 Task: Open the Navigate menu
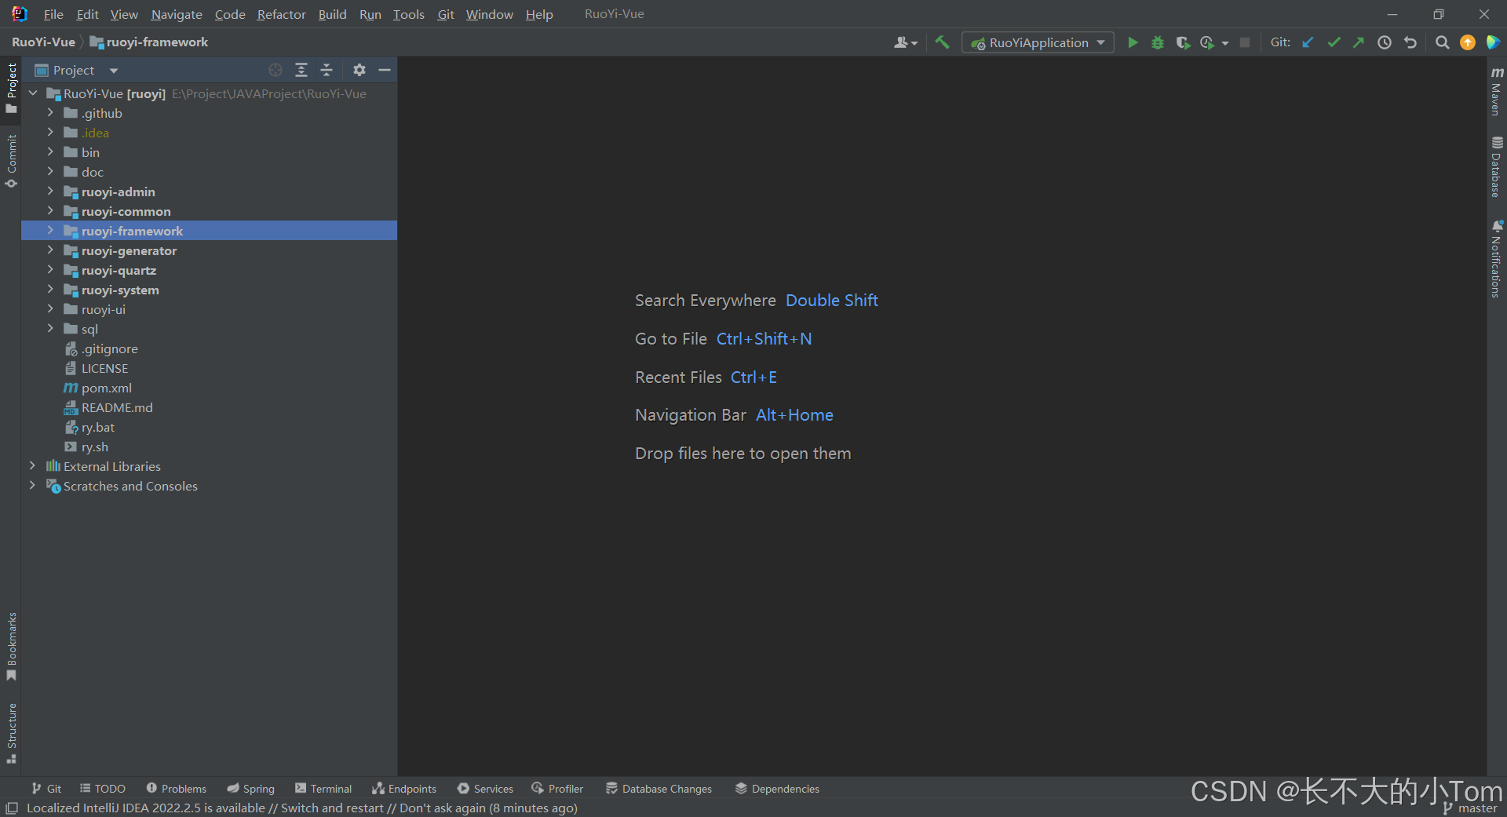(x=177, y=14)
